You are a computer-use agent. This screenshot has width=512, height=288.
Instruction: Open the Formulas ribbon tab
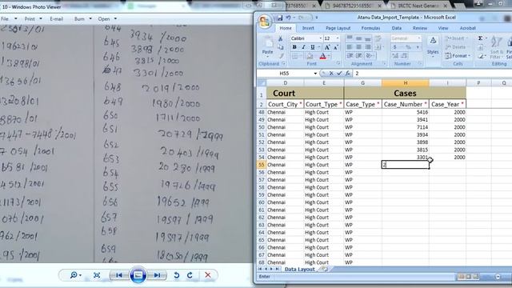(370, 28)
